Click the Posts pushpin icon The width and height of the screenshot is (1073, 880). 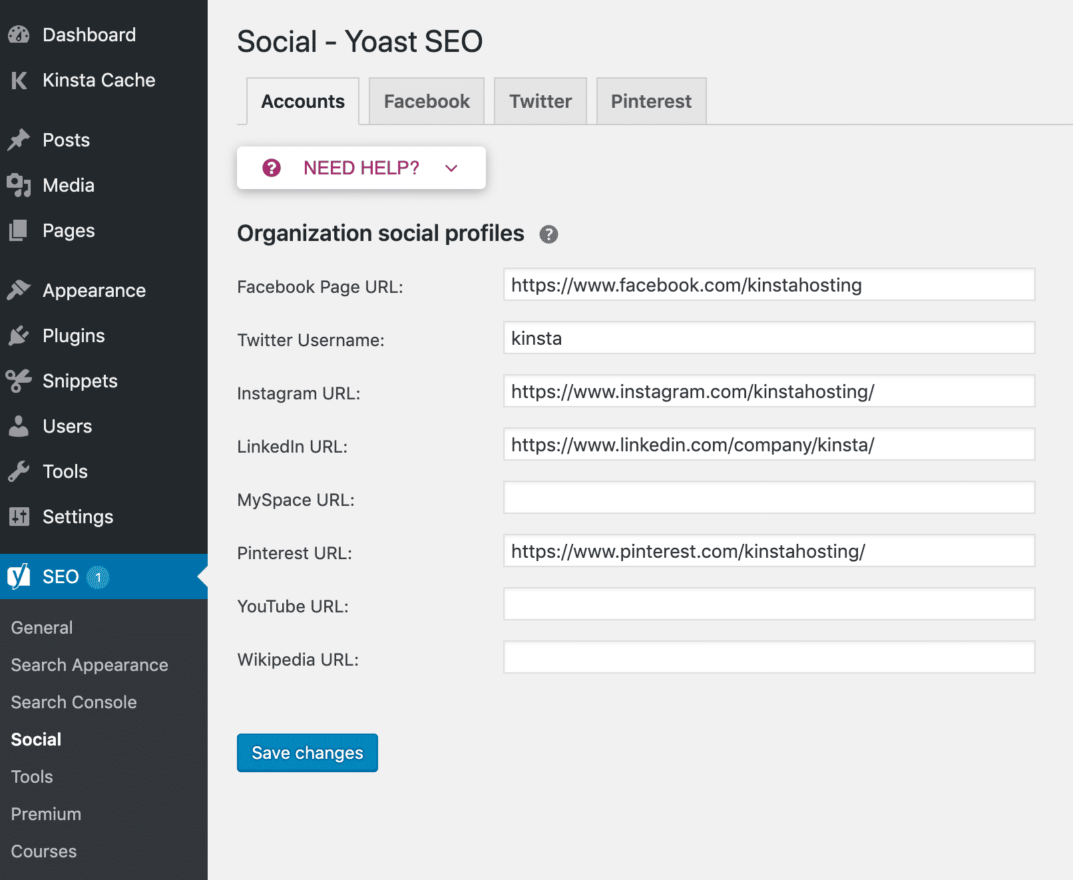(19, 140)
